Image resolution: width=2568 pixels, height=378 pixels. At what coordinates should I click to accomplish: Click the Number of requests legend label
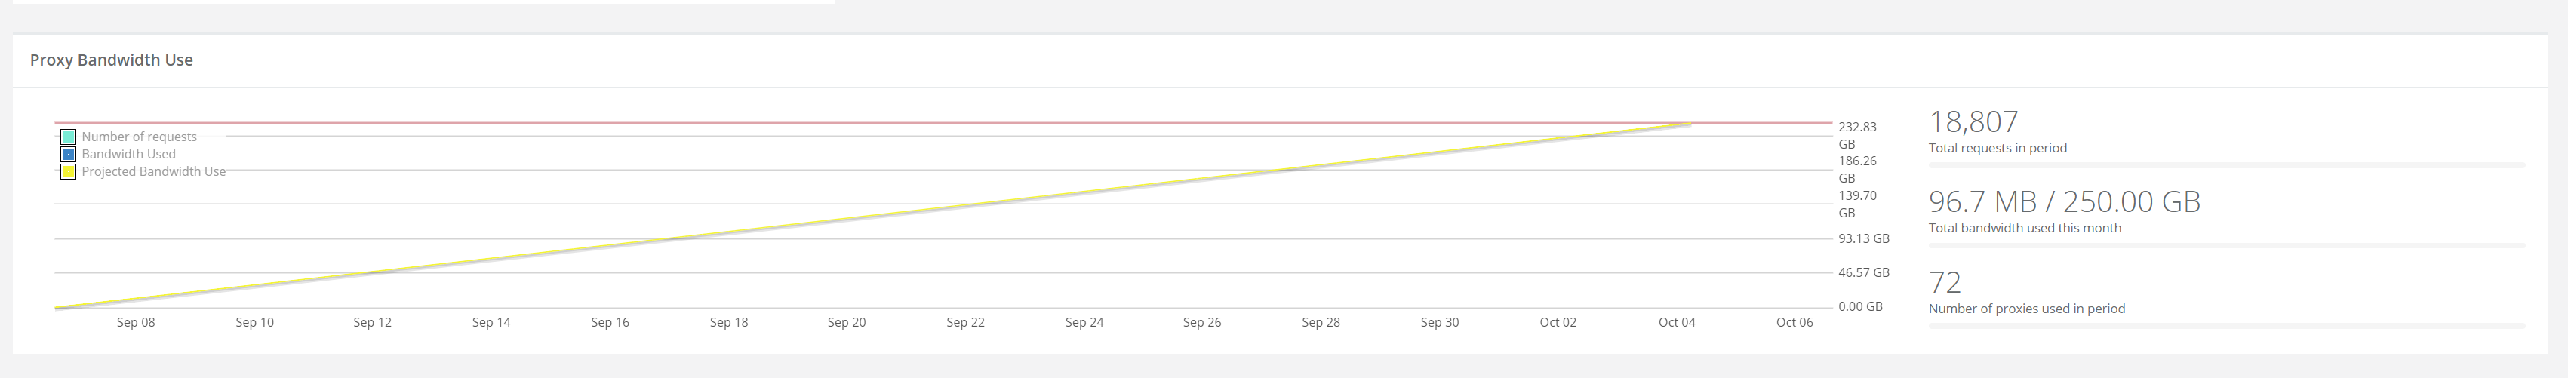pos(139,137)
